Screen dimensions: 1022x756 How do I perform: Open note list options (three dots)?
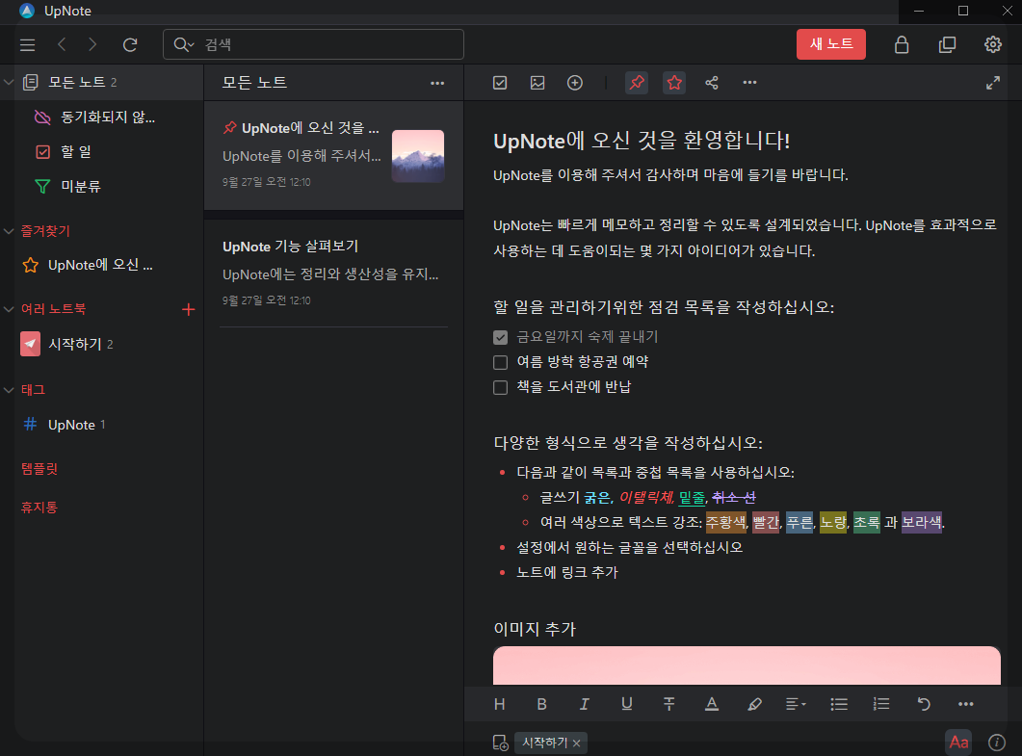point(437,83)
